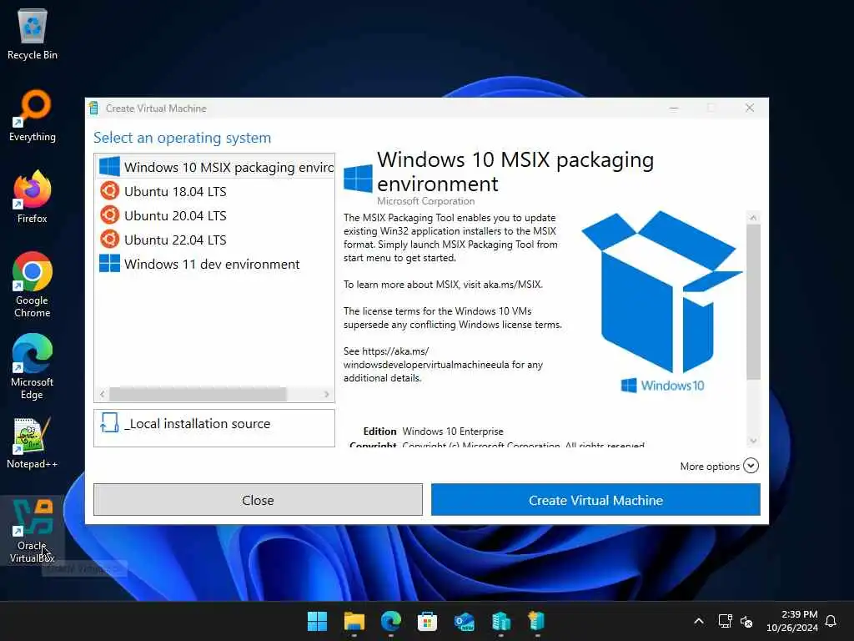This screenshot has height=641, width=854.
Task: Select Windows 10 MSIX packaging environment entry
Action: coord(214,167)
